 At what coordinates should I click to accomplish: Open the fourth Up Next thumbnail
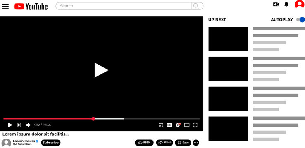pos(228,129)
